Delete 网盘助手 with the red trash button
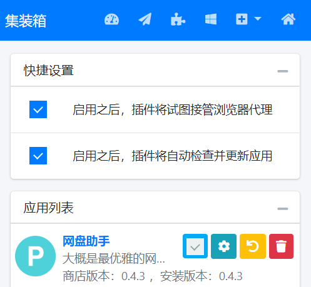This screenshot has height=287, width=311. click(281, 246)
